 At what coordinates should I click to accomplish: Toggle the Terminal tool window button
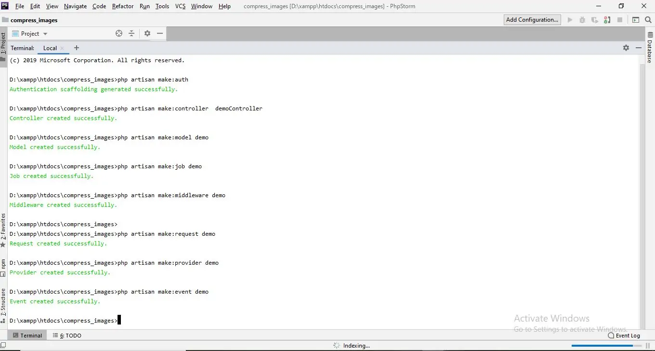click(27, 335)
